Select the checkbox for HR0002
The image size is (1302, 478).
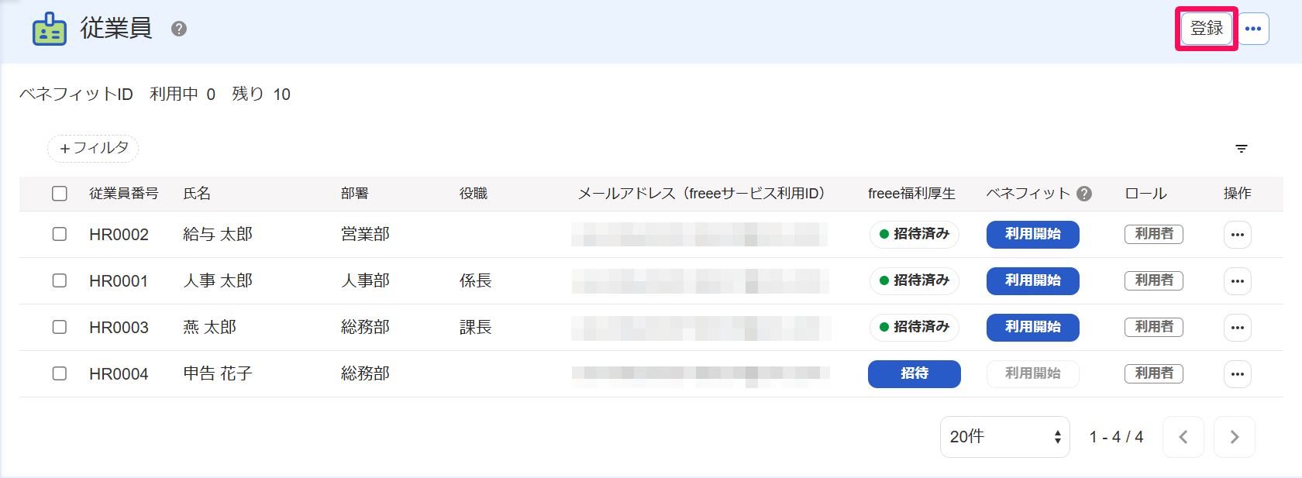tap(60, 234)
